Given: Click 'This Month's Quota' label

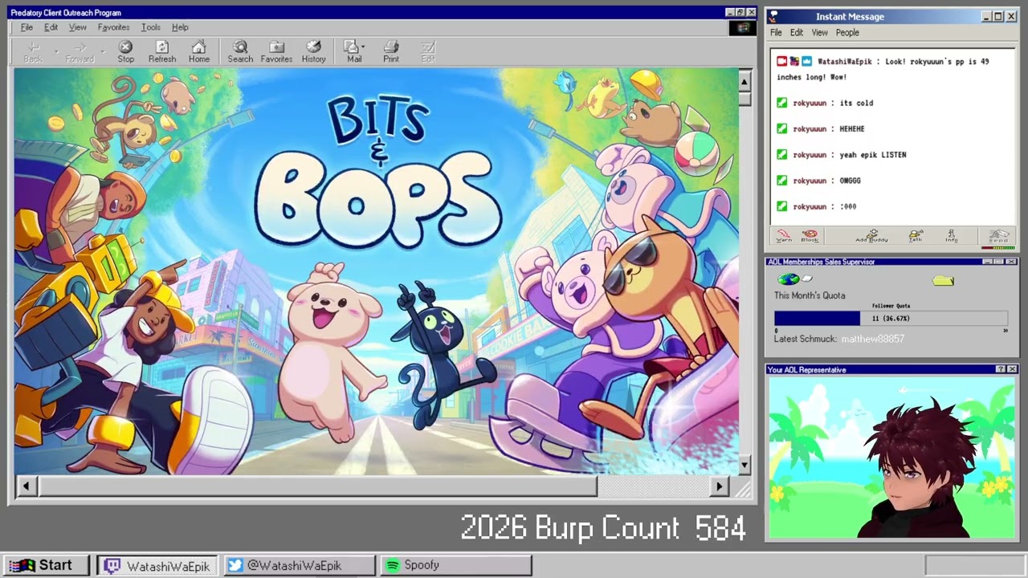Looking at the screenshot, I should 810,295.
